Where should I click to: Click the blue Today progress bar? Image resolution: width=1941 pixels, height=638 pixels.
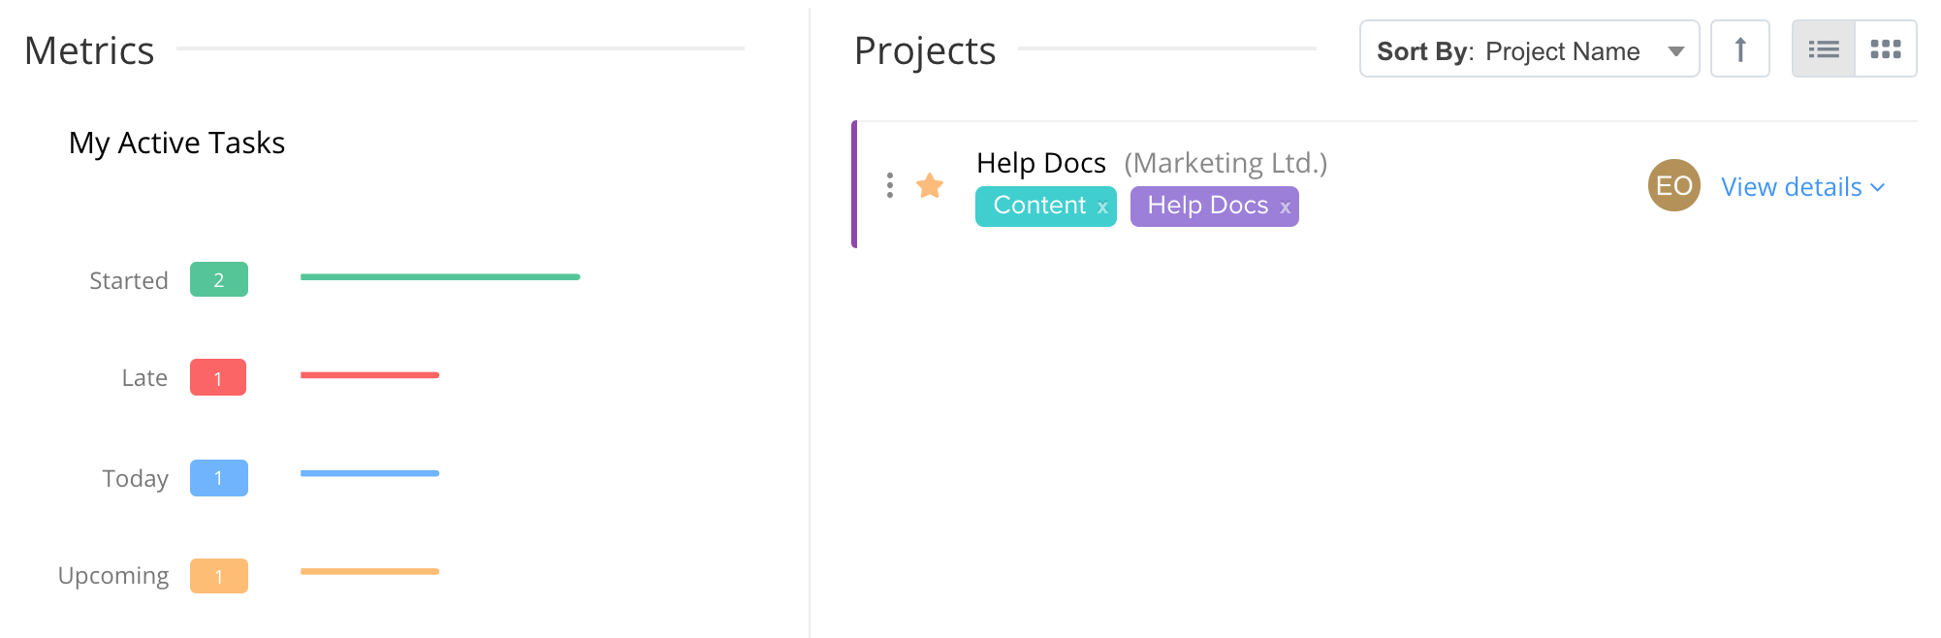click(369, 473)
